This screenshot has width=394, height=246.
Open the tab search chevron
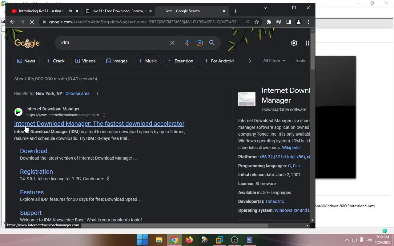(266, 8)
